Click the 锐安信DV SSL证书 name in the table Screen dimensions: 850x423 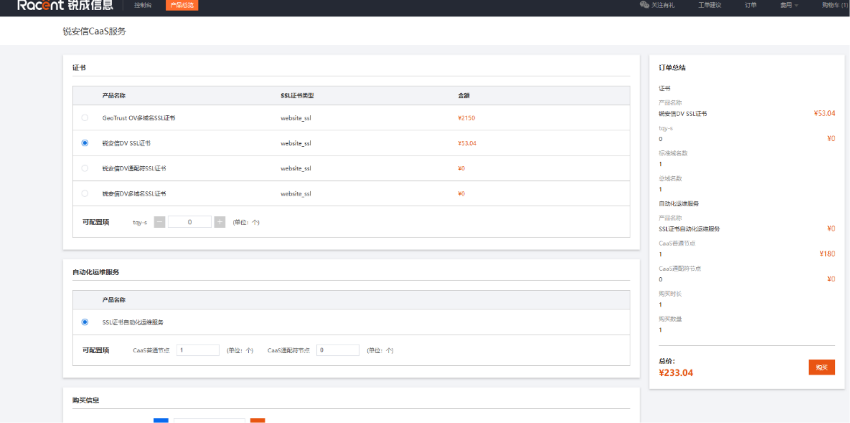pyautogui.click(x=126, y=143)
